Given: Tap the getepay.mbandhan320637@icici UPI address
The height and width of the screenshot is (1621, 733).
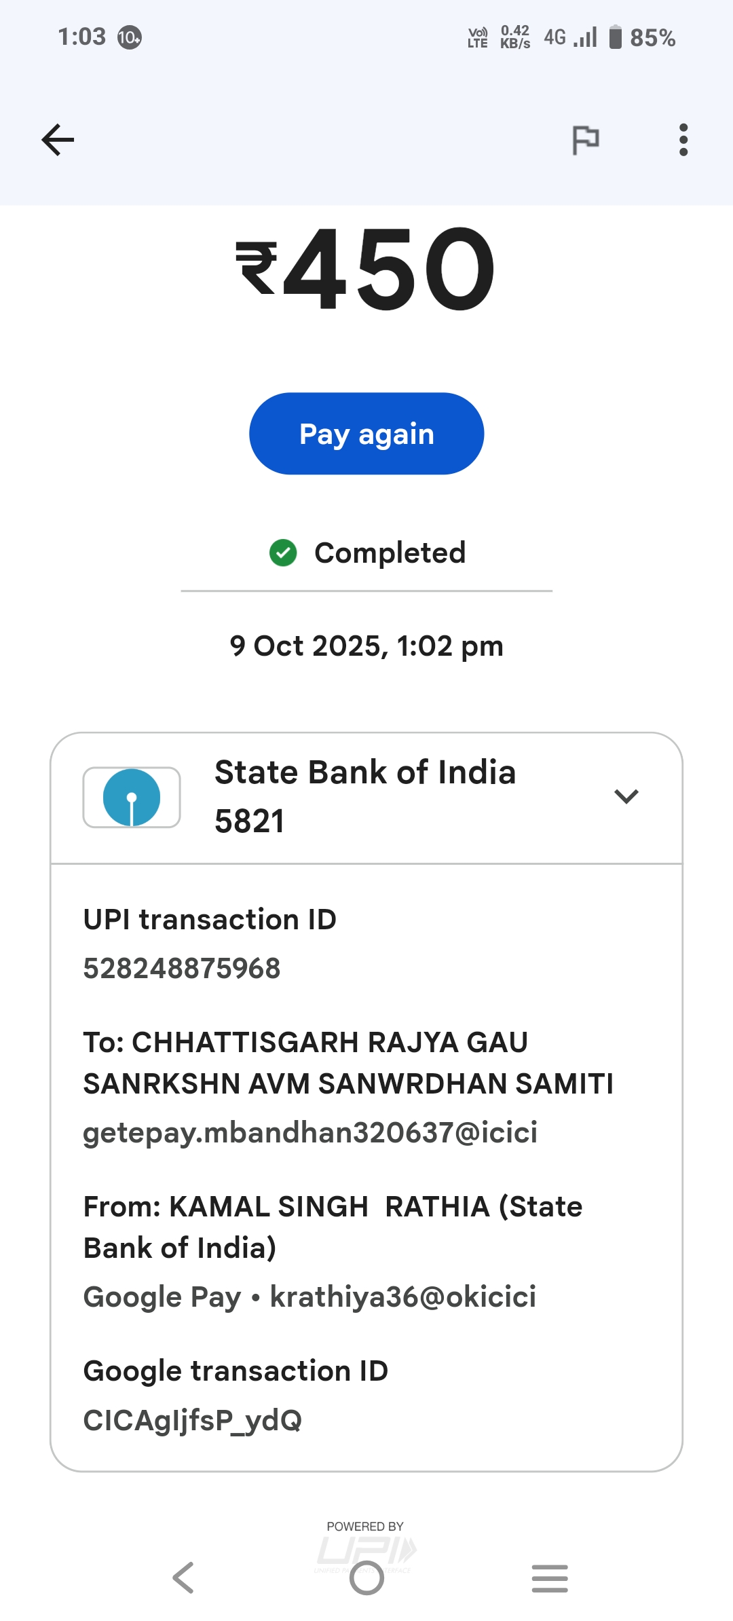Looking at the screenshot, I should coord(310,1132).
